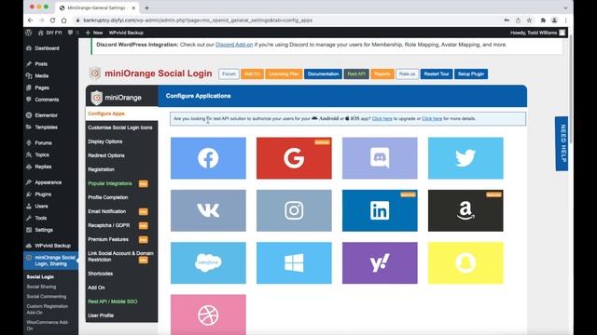Click the first 'Click here' upgrade link
This screenshot has height=335, width=597.
point(382,118)
